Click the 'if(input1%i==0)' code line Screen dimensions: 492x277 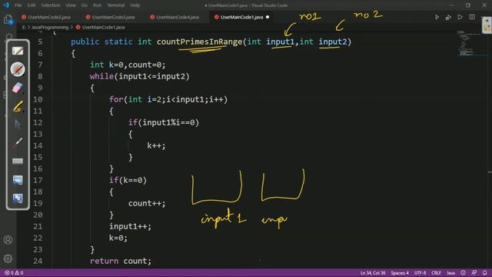pos(164,122)
